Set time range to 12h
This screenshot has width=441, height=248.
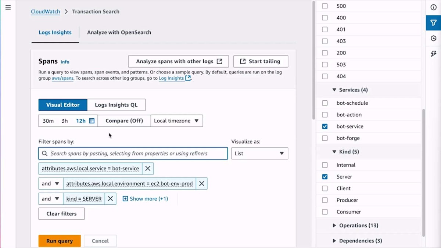(x=81, y=121)
